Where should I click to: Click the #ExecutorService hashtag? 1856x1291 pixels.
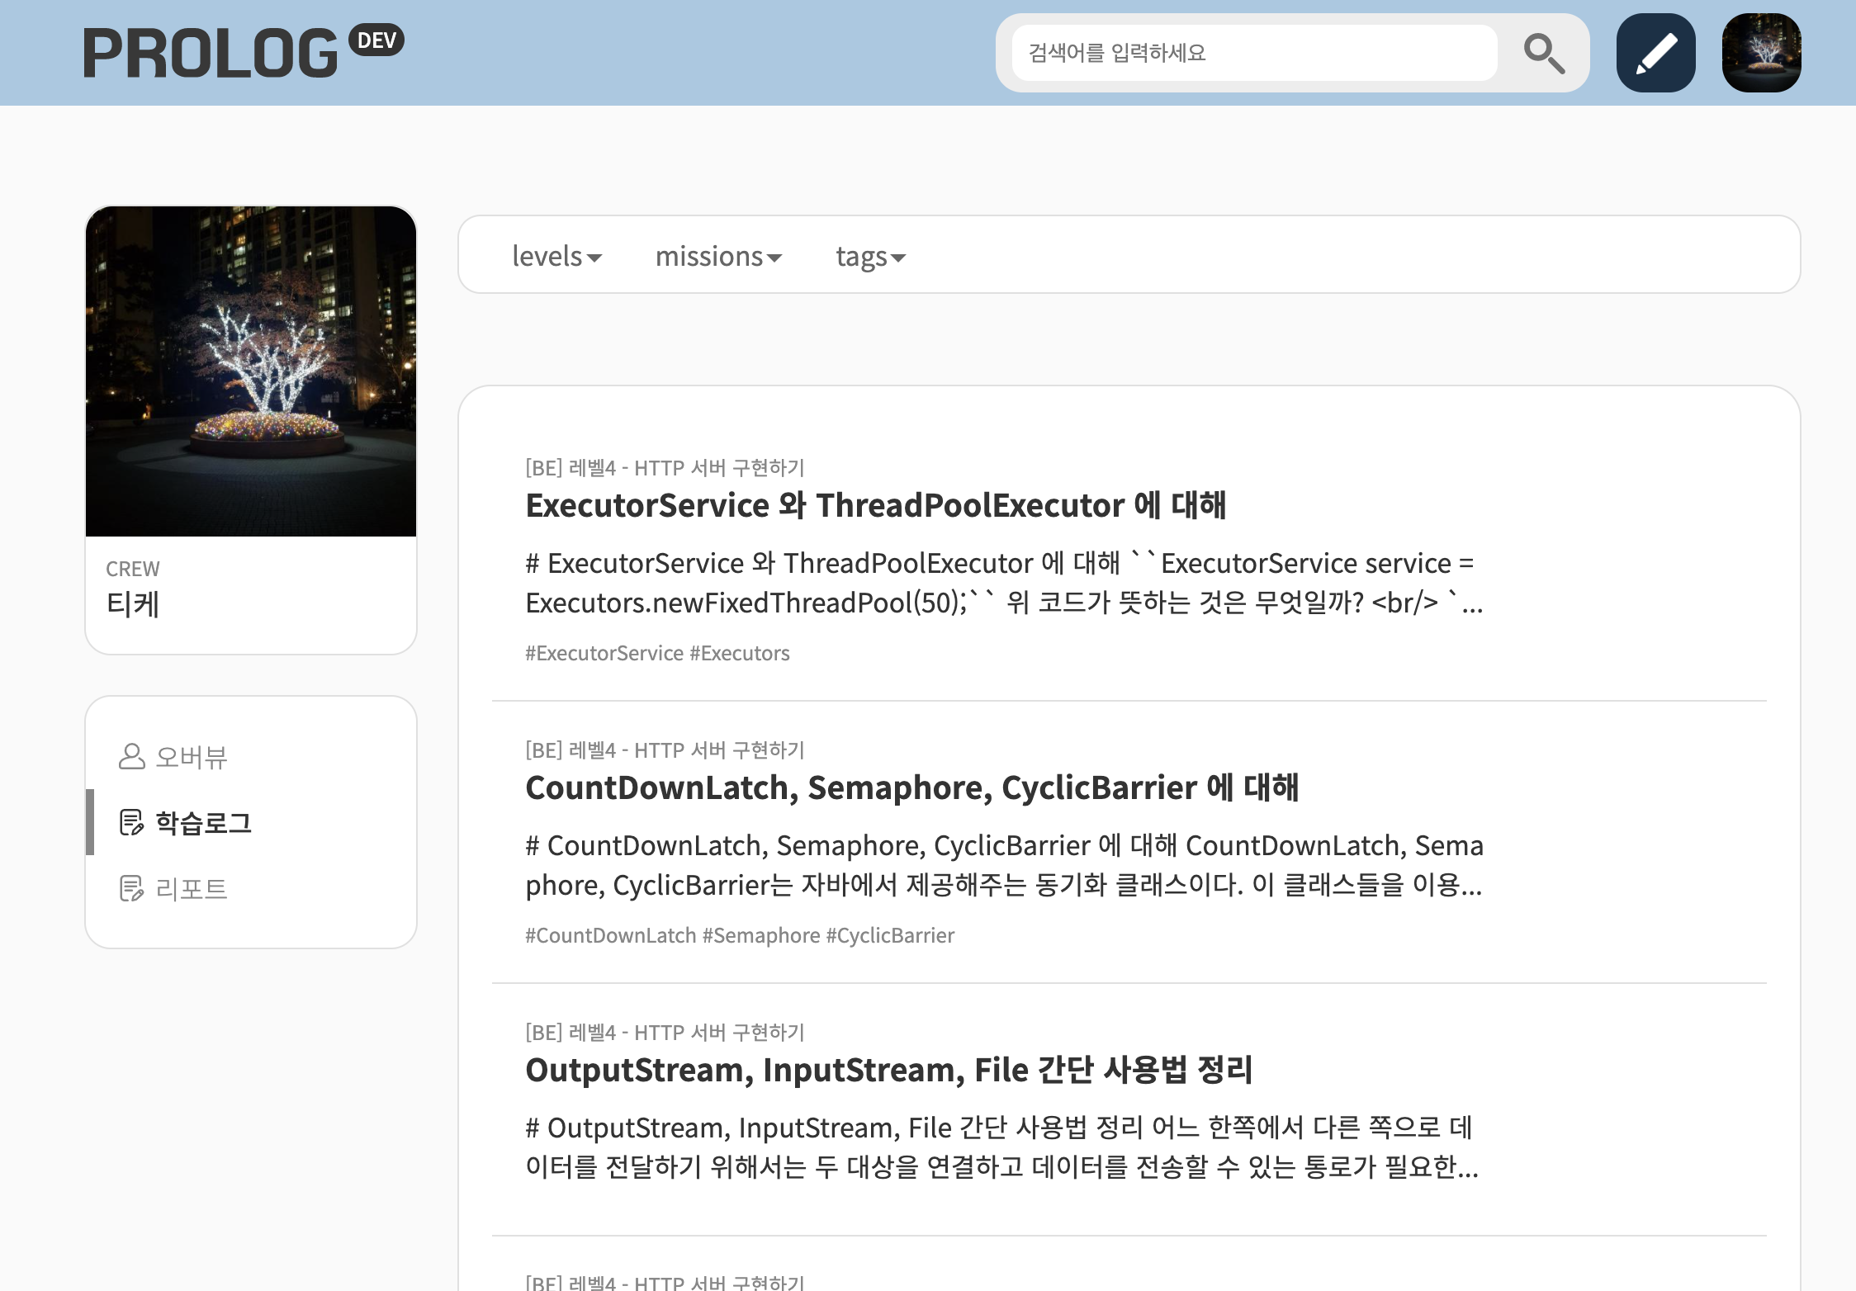[605, 653]
